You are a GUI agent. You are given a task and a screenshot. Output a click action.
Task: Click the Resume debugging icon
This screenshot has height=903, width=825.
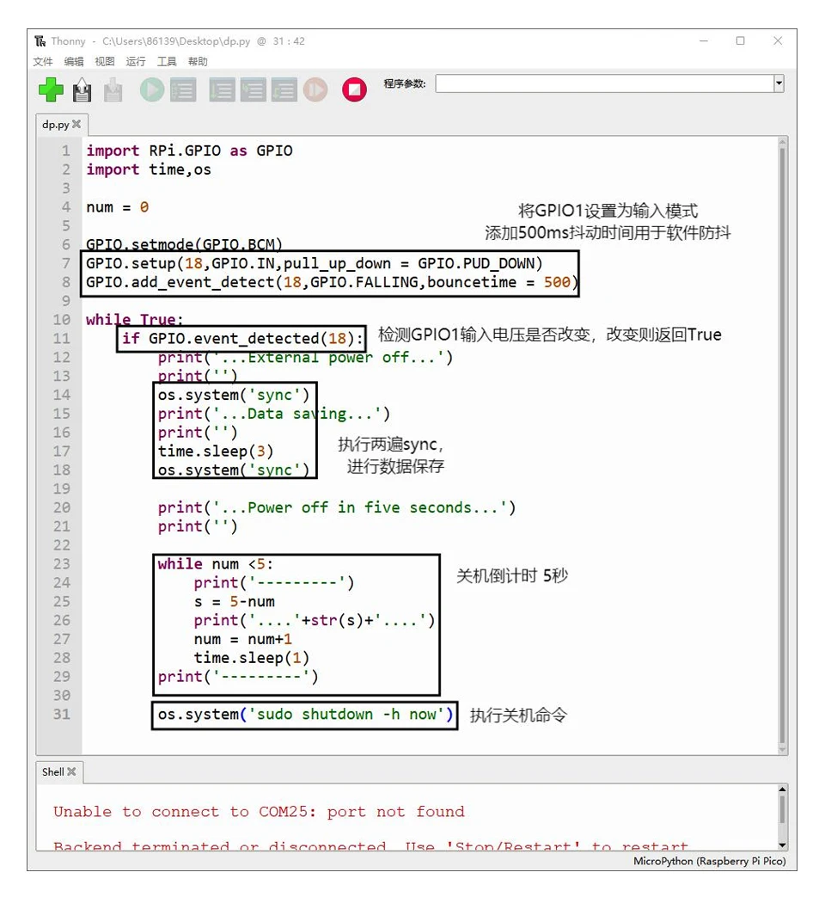coord(315,89)
